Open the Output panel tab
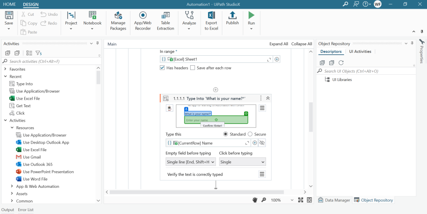 8,210
